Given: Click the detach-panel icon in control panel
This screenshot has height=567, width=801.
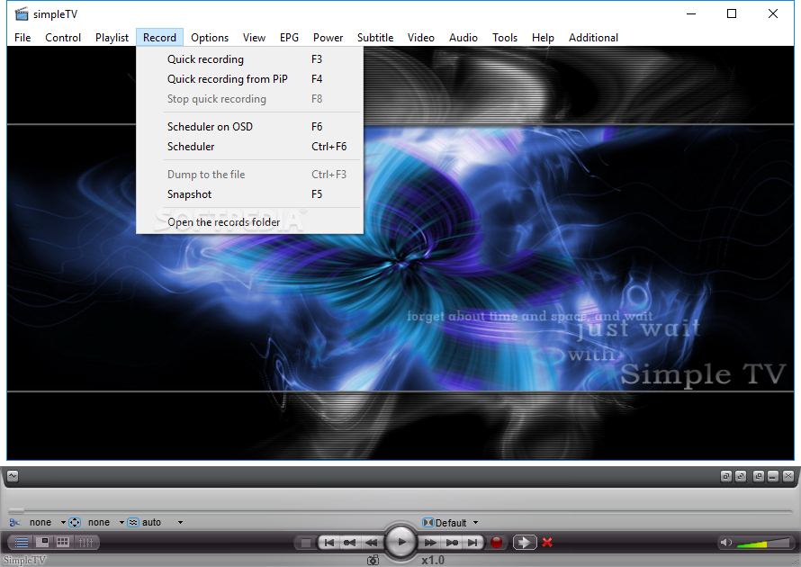Looking at the screenshot, I should (759, 476).
